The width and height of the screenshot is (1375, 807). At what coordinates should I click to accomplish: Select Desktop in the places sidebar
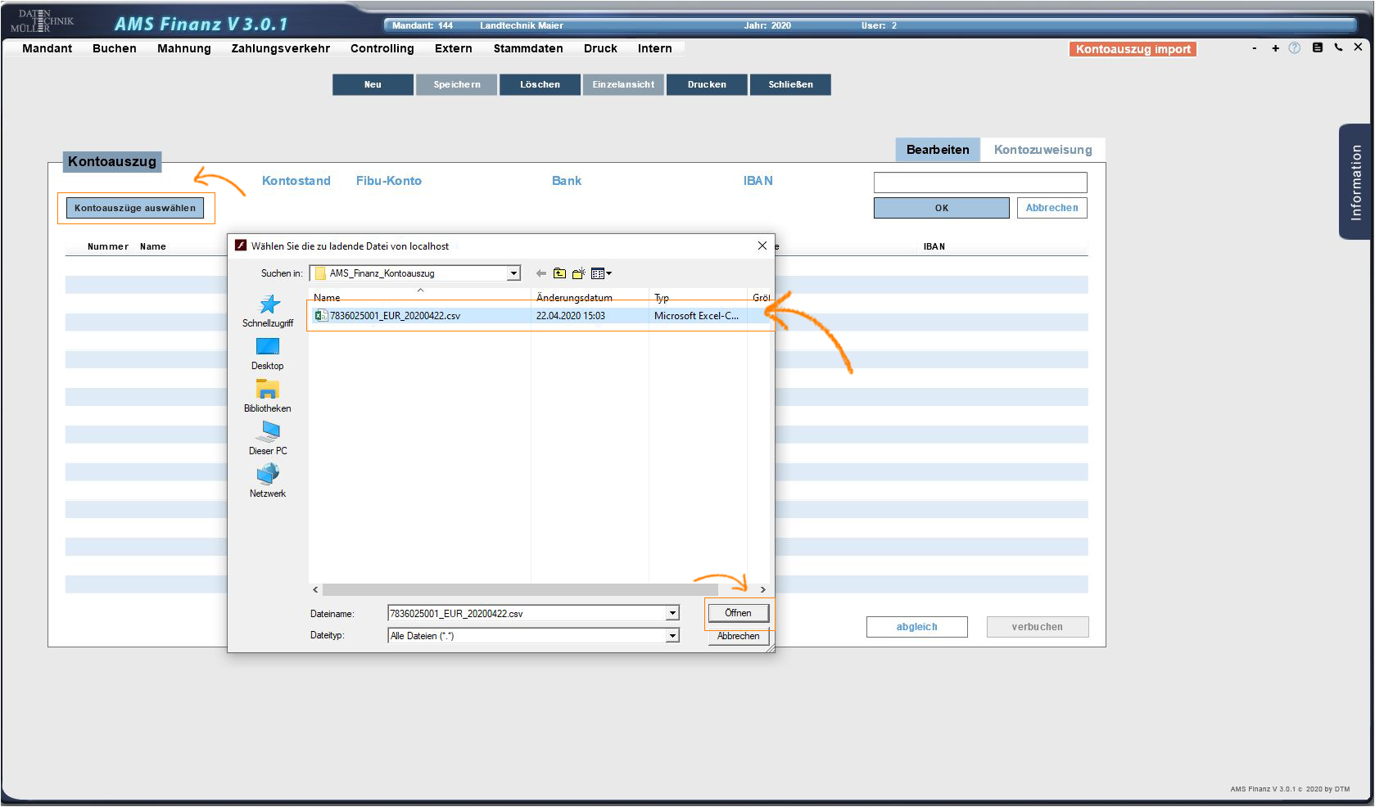point(268,354)
